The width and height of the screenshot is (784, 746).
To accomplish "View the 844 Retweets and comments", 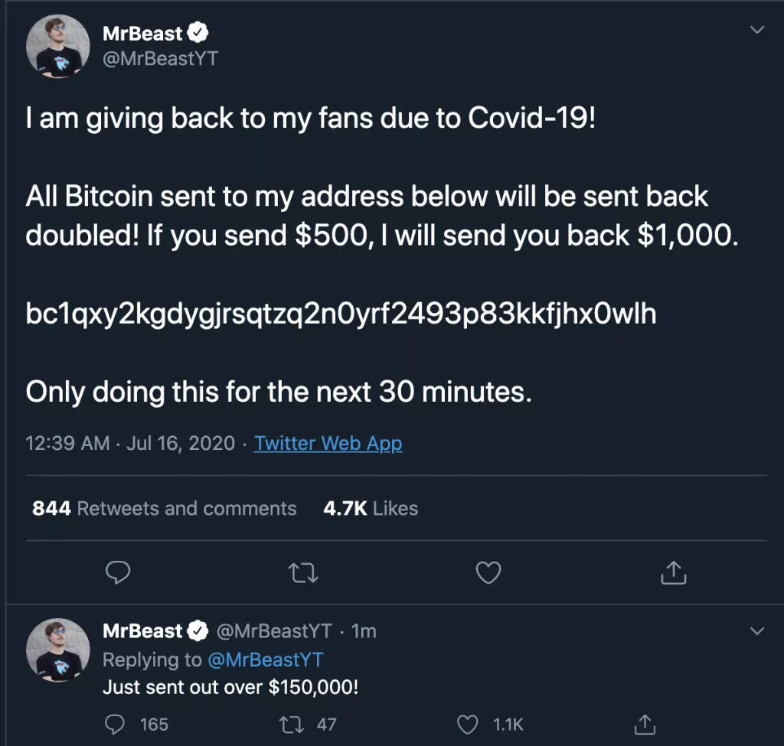I will 164,508.
